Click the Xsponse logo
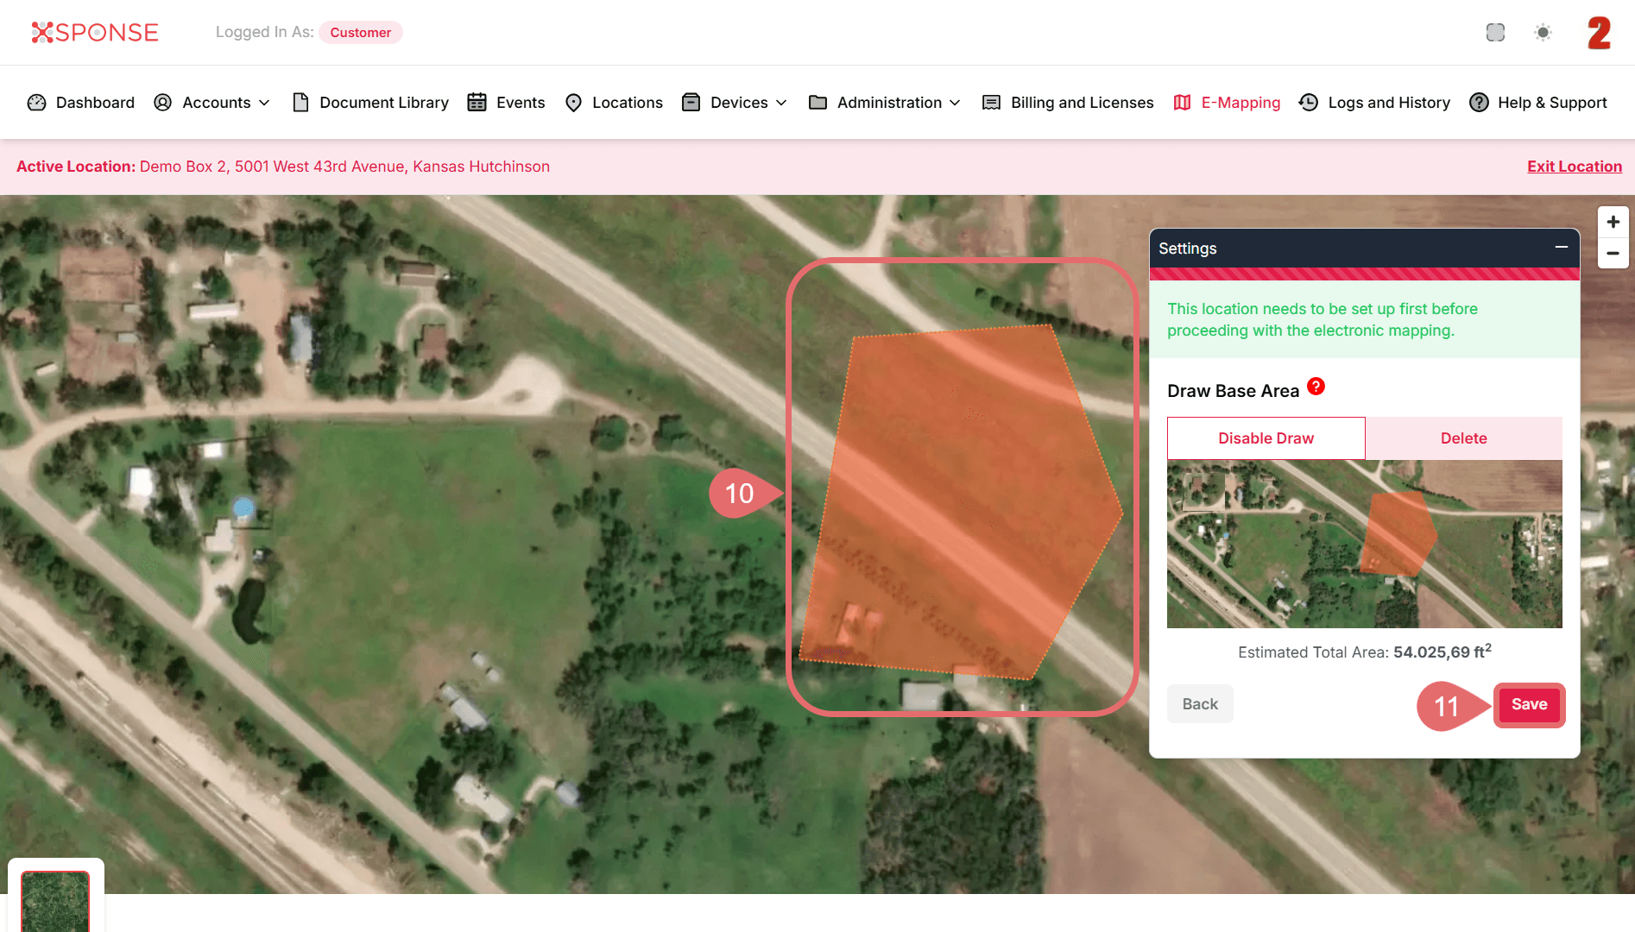 point(95,32)
